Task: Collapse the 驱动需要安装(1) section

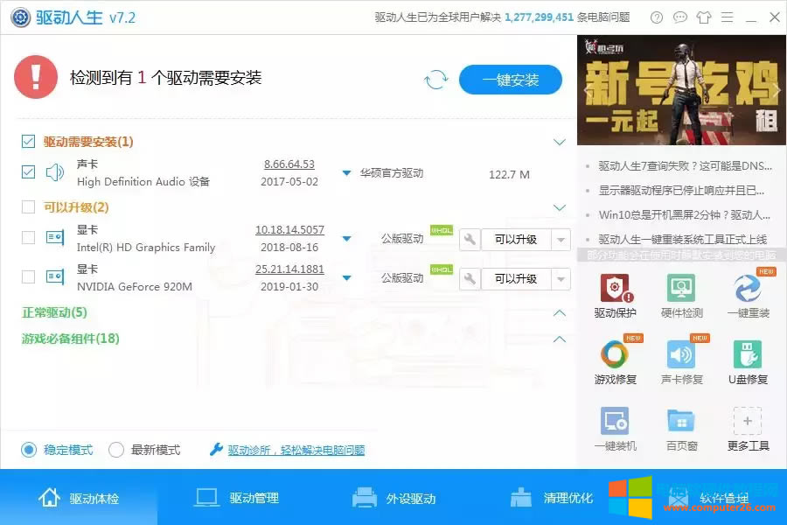Action: tap(560, 141)
